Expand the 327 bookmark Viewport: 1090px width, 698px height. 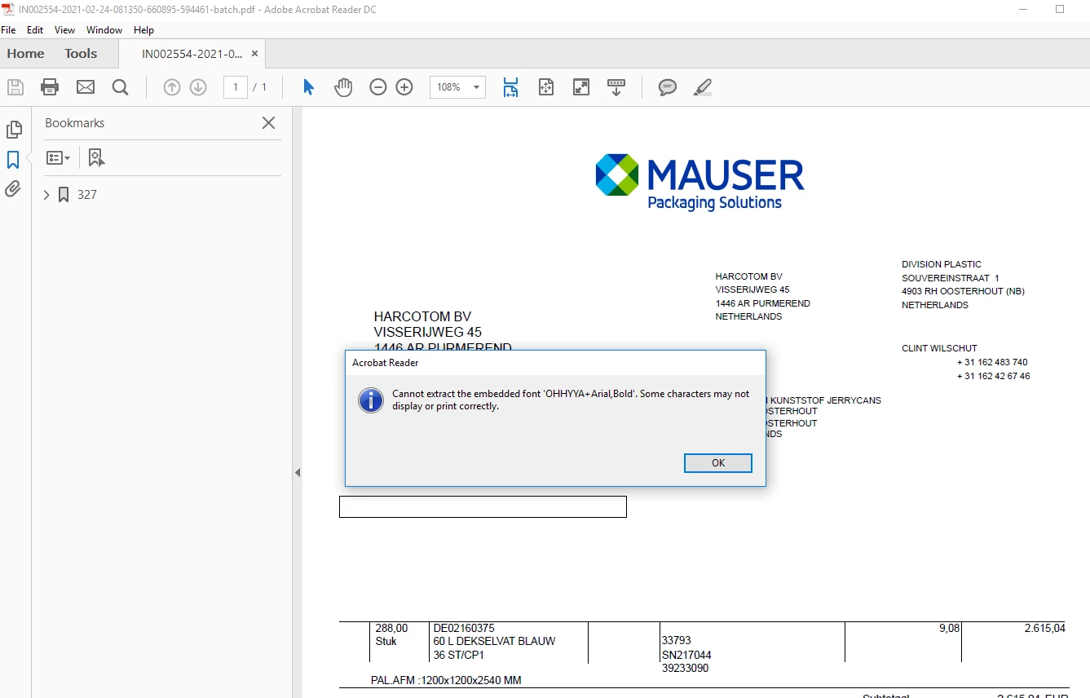tap(46, 195)
